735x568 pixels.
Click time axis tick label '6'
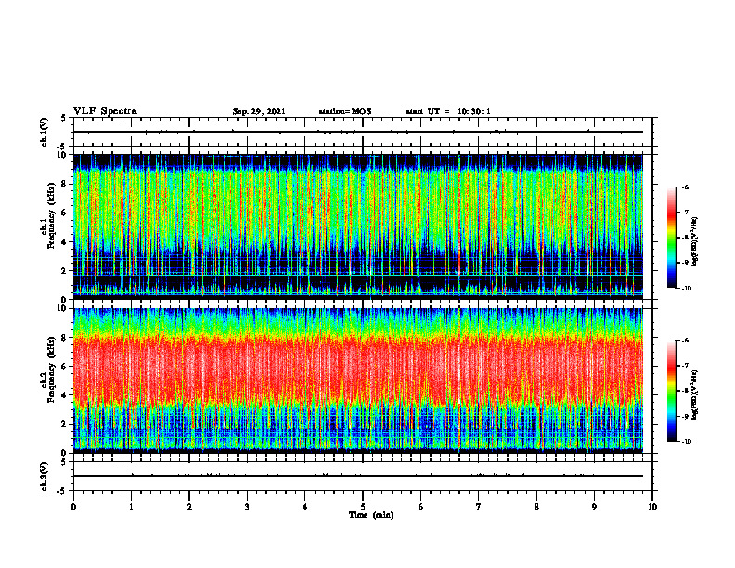click(421, 507)
